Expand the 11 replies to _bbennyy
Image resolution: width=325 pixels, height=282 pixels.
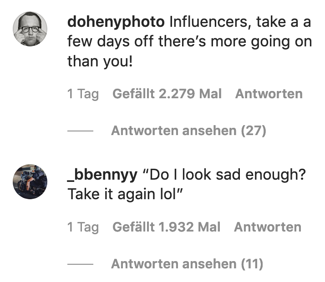187,264
